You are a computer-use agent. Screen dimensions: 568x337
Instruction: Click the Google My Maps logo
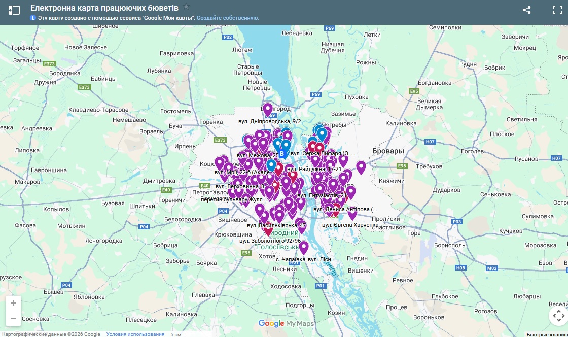click(286, 323)
